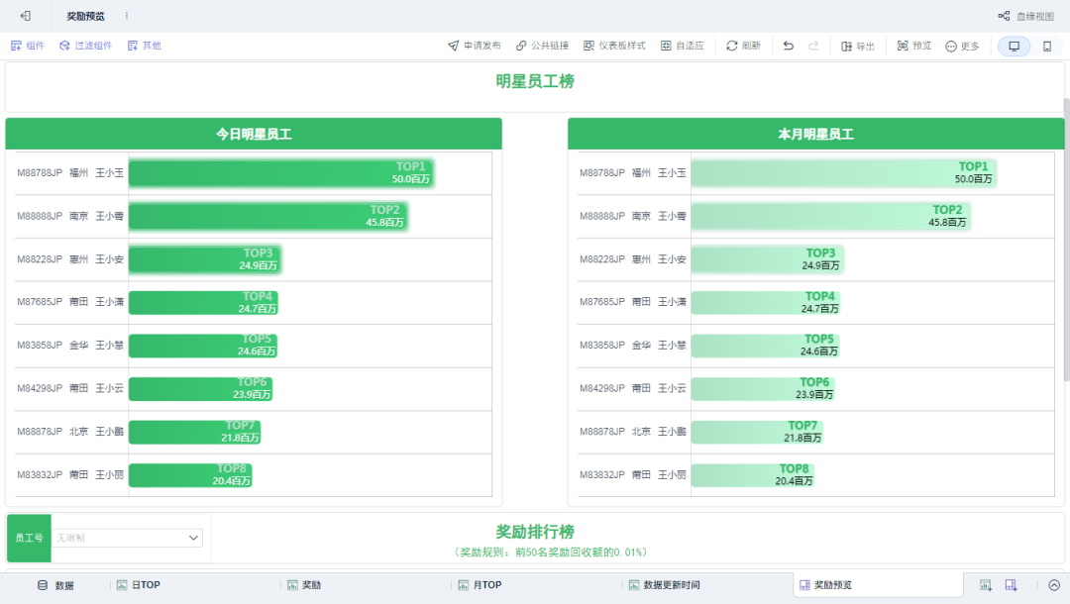The width and height of the screenshot is (1070, 604).
Task: Open the 奖励预览 title options menu
Action: 126,16
